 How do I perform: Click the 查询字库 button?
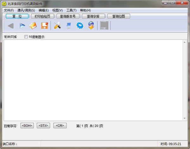[x=93, y=16]
